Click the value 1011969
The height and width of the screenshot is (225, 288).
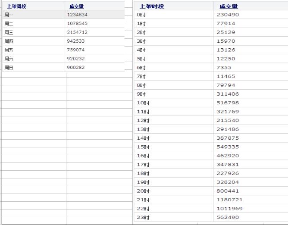229,209
